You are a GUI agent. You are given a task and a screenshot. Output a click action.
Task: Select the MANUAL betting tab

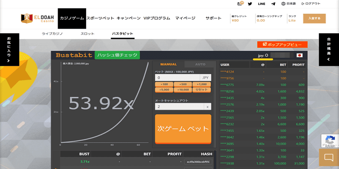tap(168, 64)
